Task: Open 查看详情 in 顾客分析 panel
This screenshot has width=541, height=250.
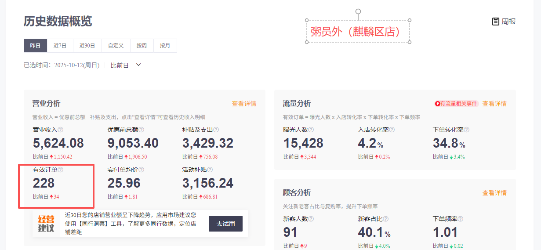Action: pos(494,192)
